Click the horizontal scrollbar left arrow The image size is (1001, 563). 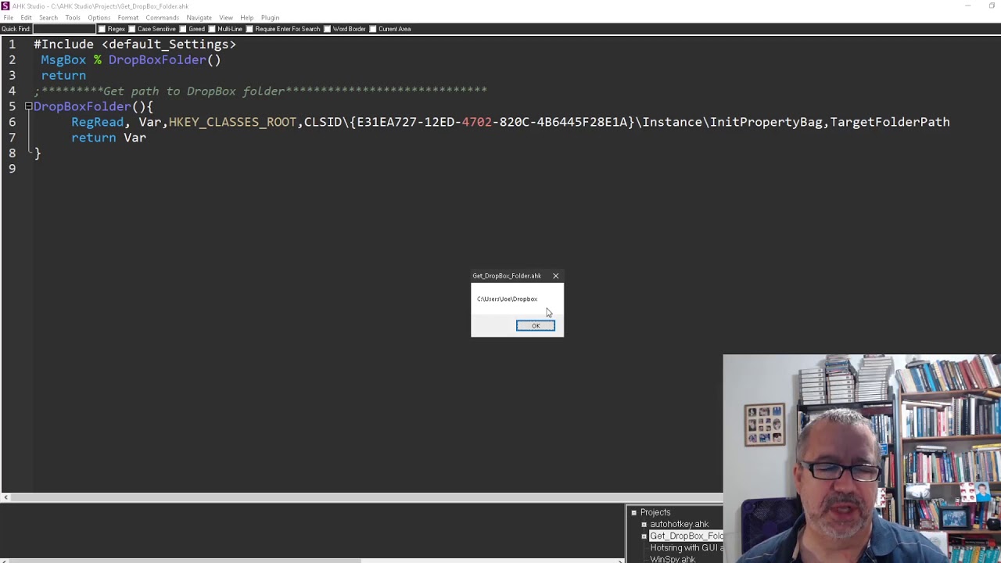pos(5,497)
